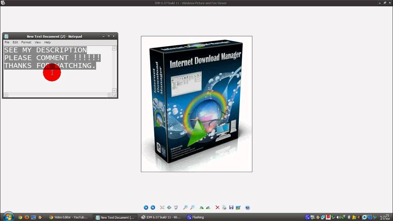
Task: Click the red tray icon
Action: click(x=328, y=217)
